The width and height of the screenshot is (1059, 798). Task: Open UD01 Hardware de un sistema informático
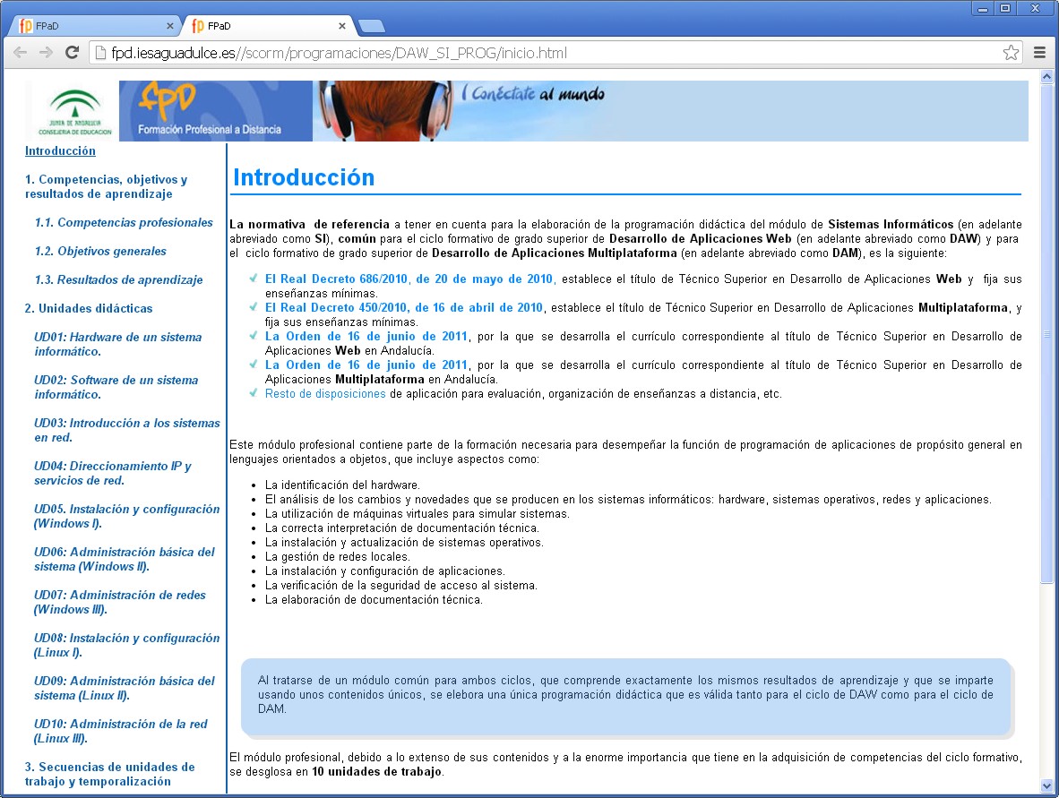pos(118,344)
